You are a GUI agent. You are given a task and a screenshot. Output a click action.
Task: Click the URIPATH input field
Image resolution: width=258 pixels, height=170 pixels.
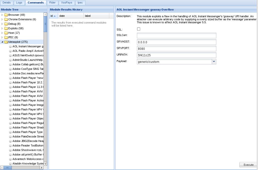click(176, 55)
